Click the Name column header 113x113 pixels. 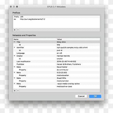click(35, 39)
